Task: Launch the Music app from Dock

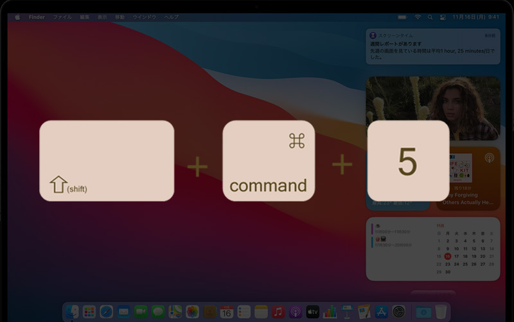Action: point(278,312)
